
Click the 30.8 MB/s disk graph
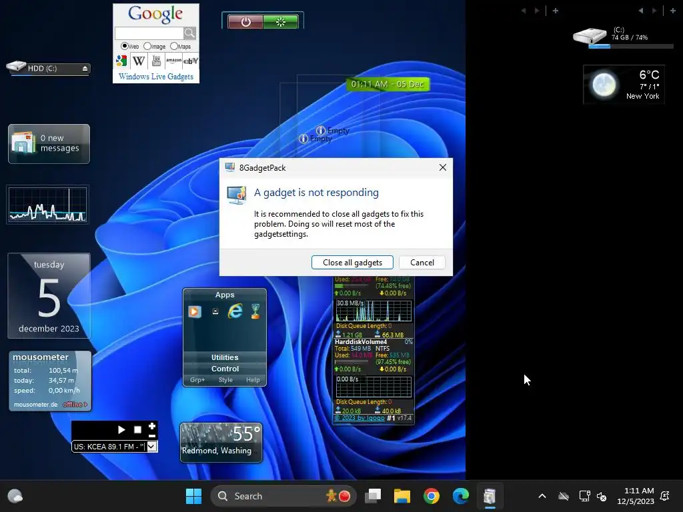coord(374,311)
